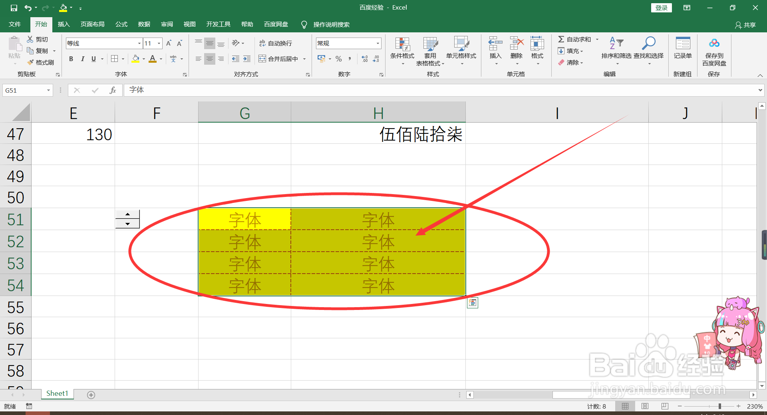The image size is (767, 415).
Task: Switch to the 插入 ribbon tab
Action: pyautogui.click(x=64, y=24)
